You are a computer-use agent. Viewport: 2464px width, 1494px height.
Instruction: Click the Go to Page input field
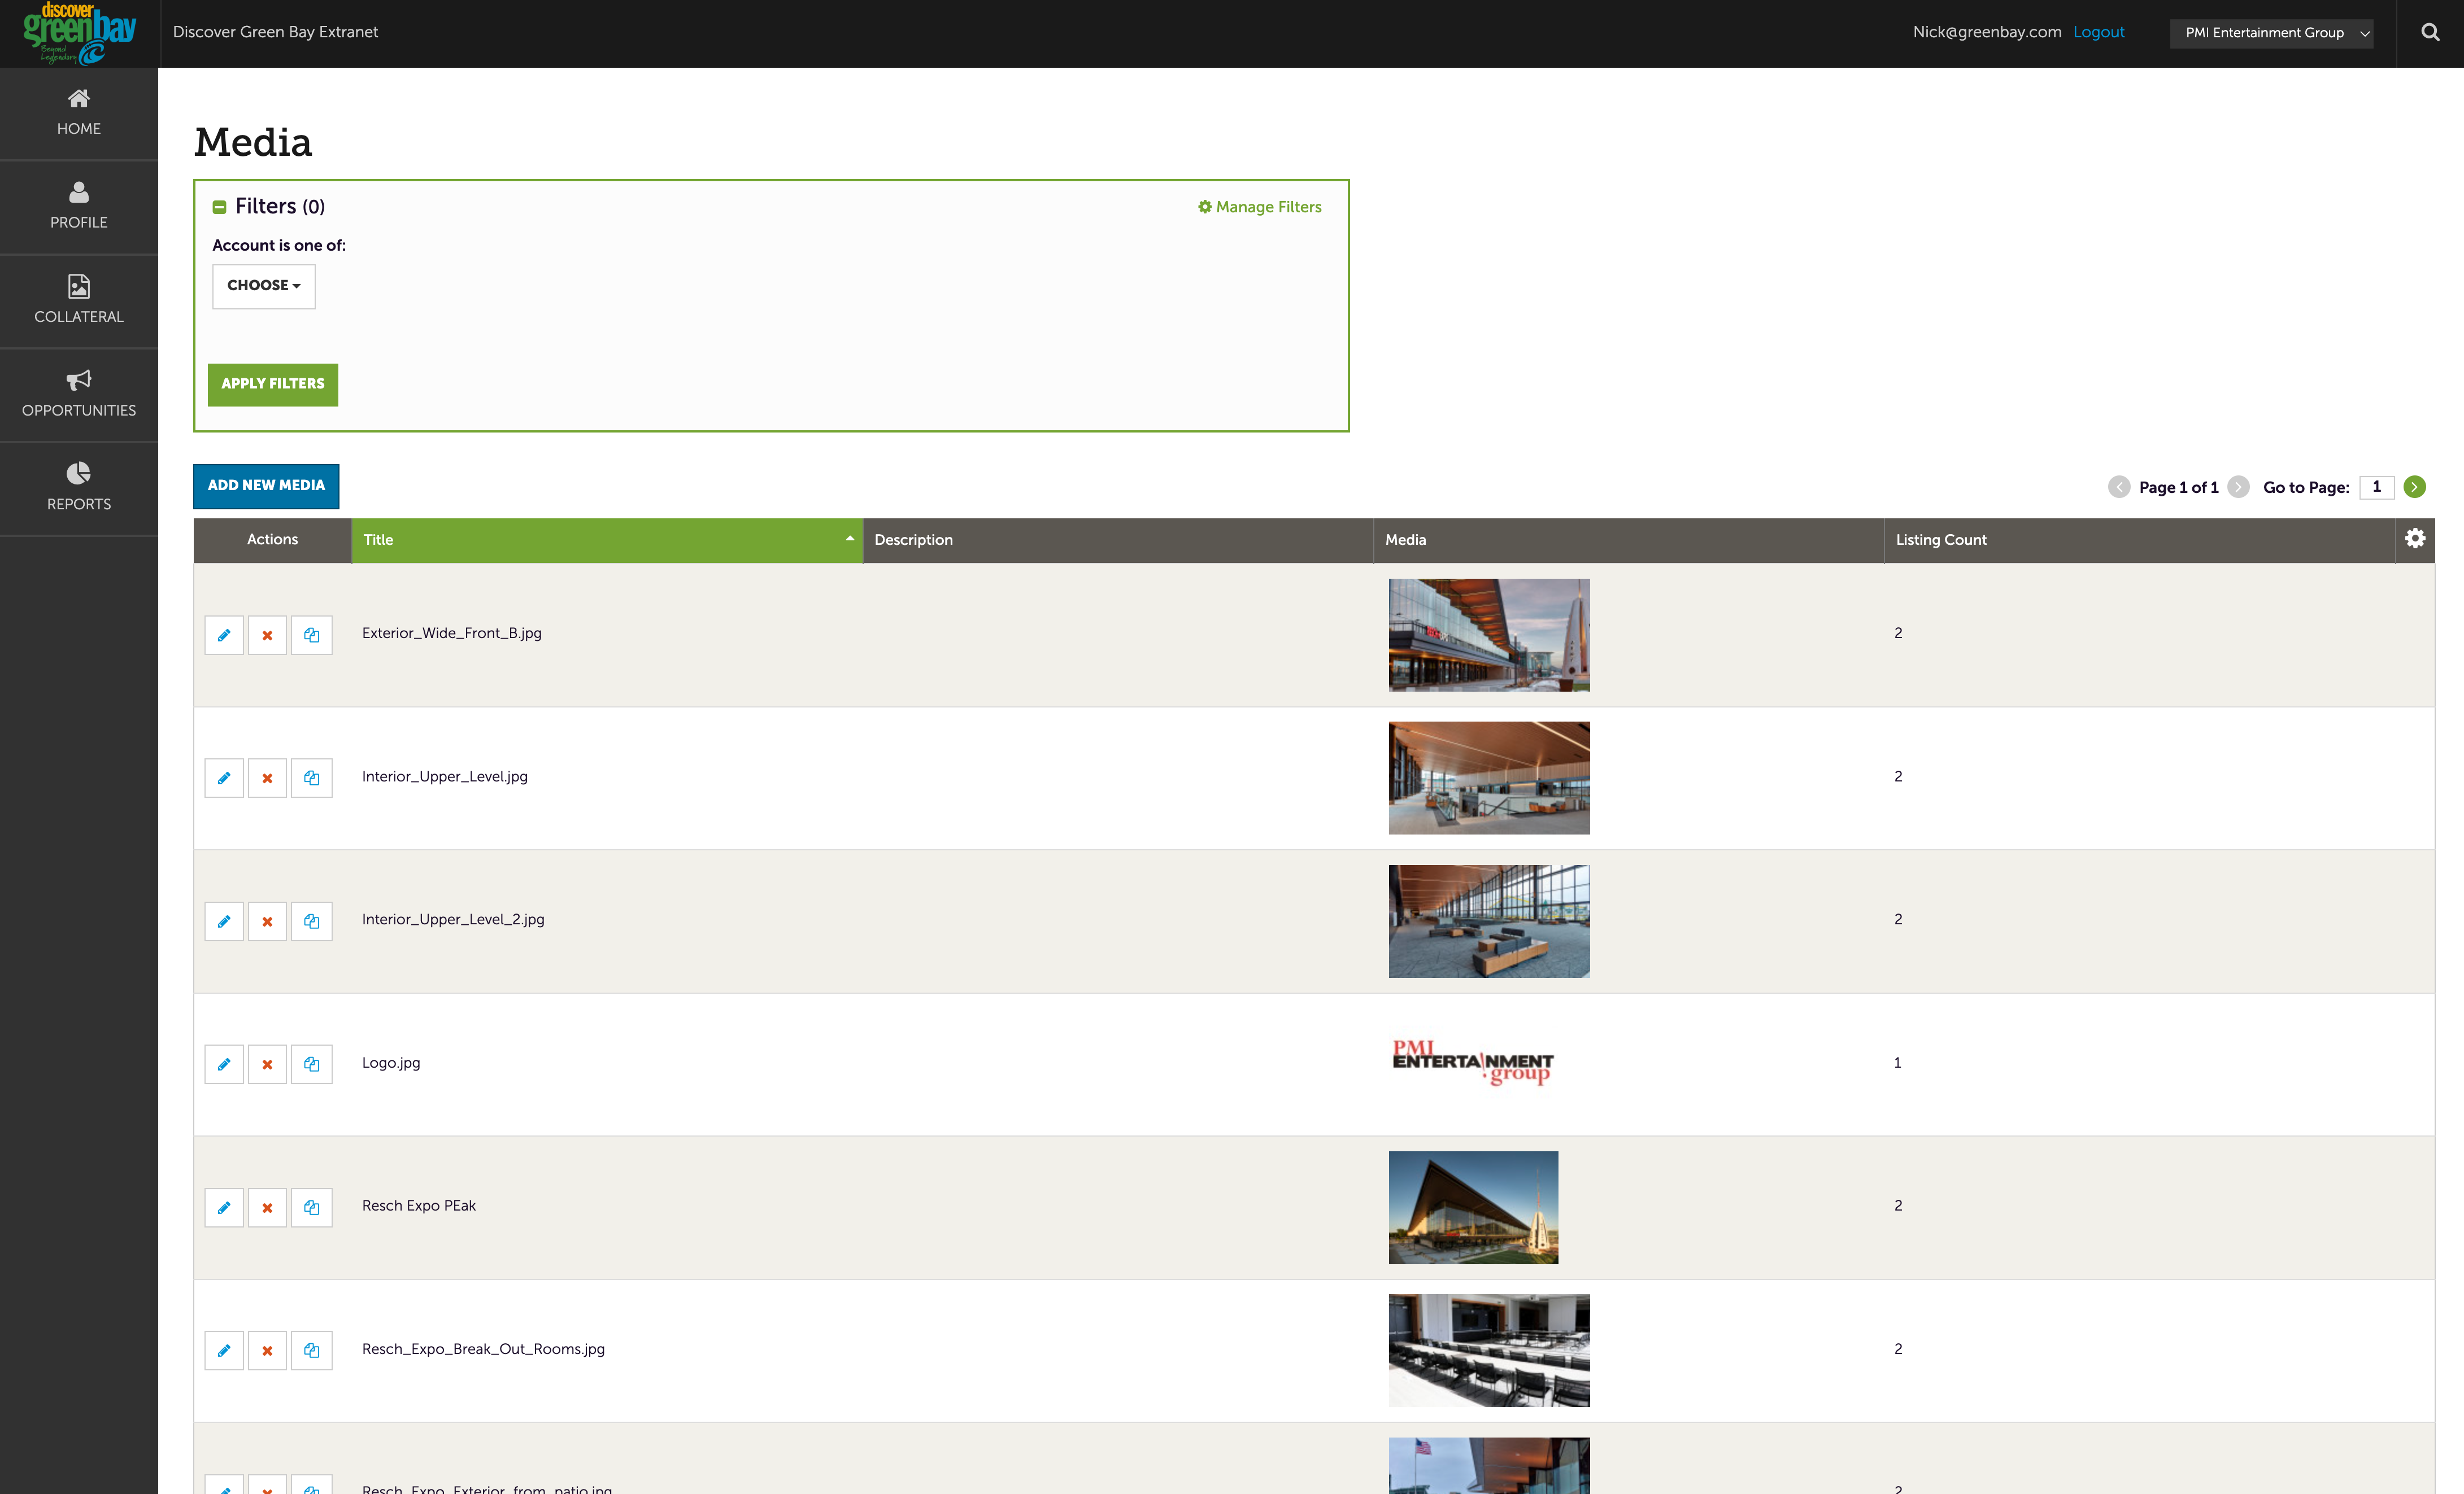point(2377,487)
